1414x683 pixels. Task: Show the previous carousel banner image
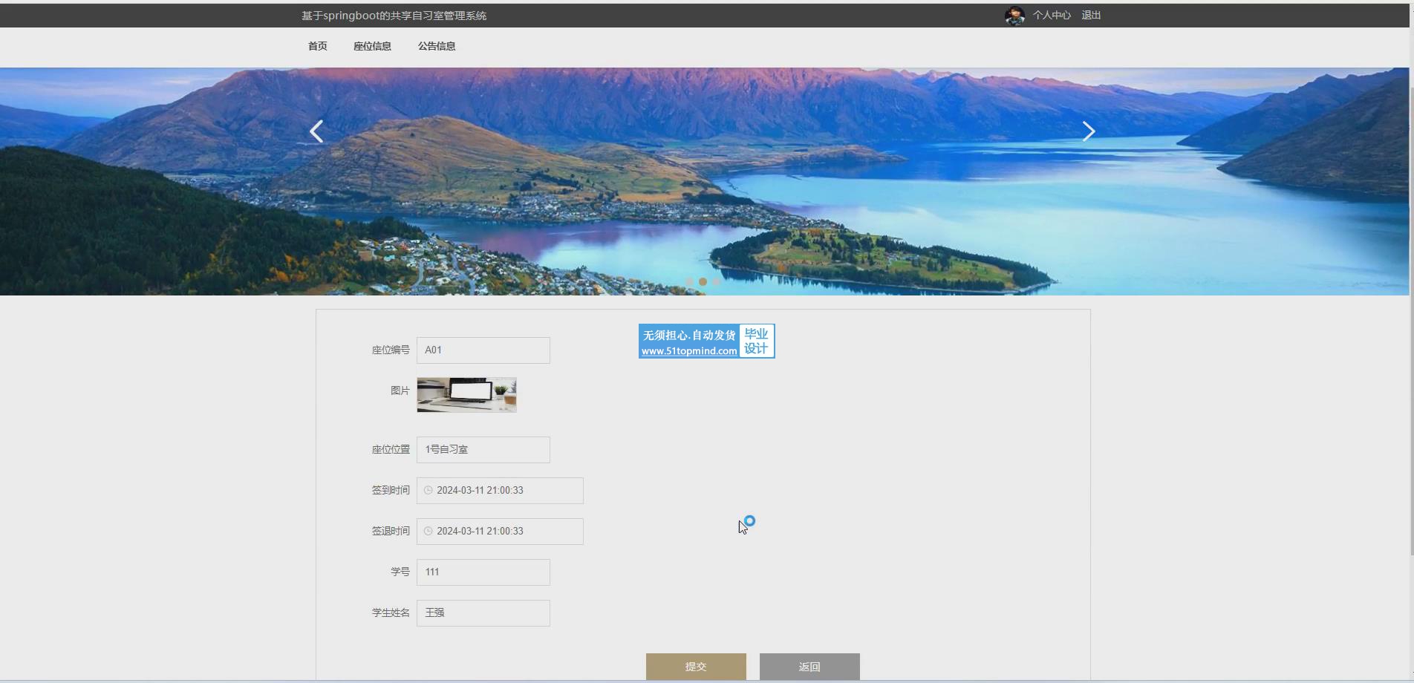tap(316, 131)
